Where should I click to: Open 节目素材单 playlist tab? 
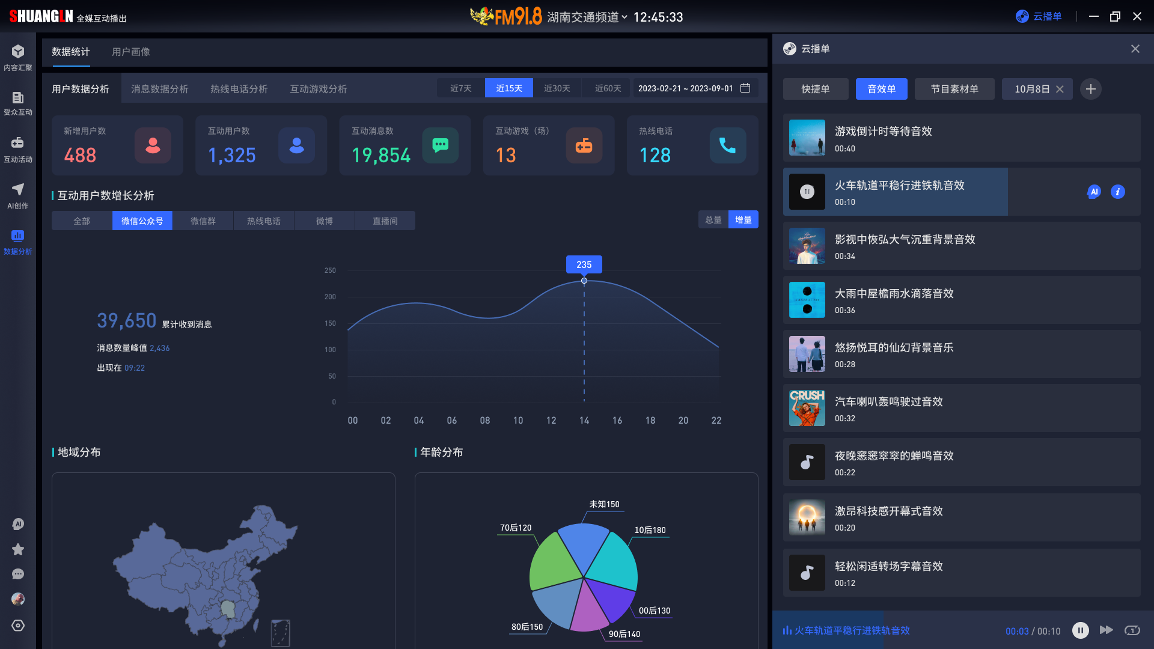(x=954, y=89)
